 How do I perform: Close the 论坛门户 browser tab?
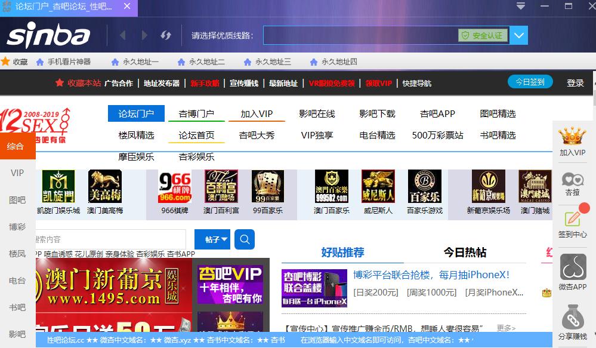(x=127, y=6)
